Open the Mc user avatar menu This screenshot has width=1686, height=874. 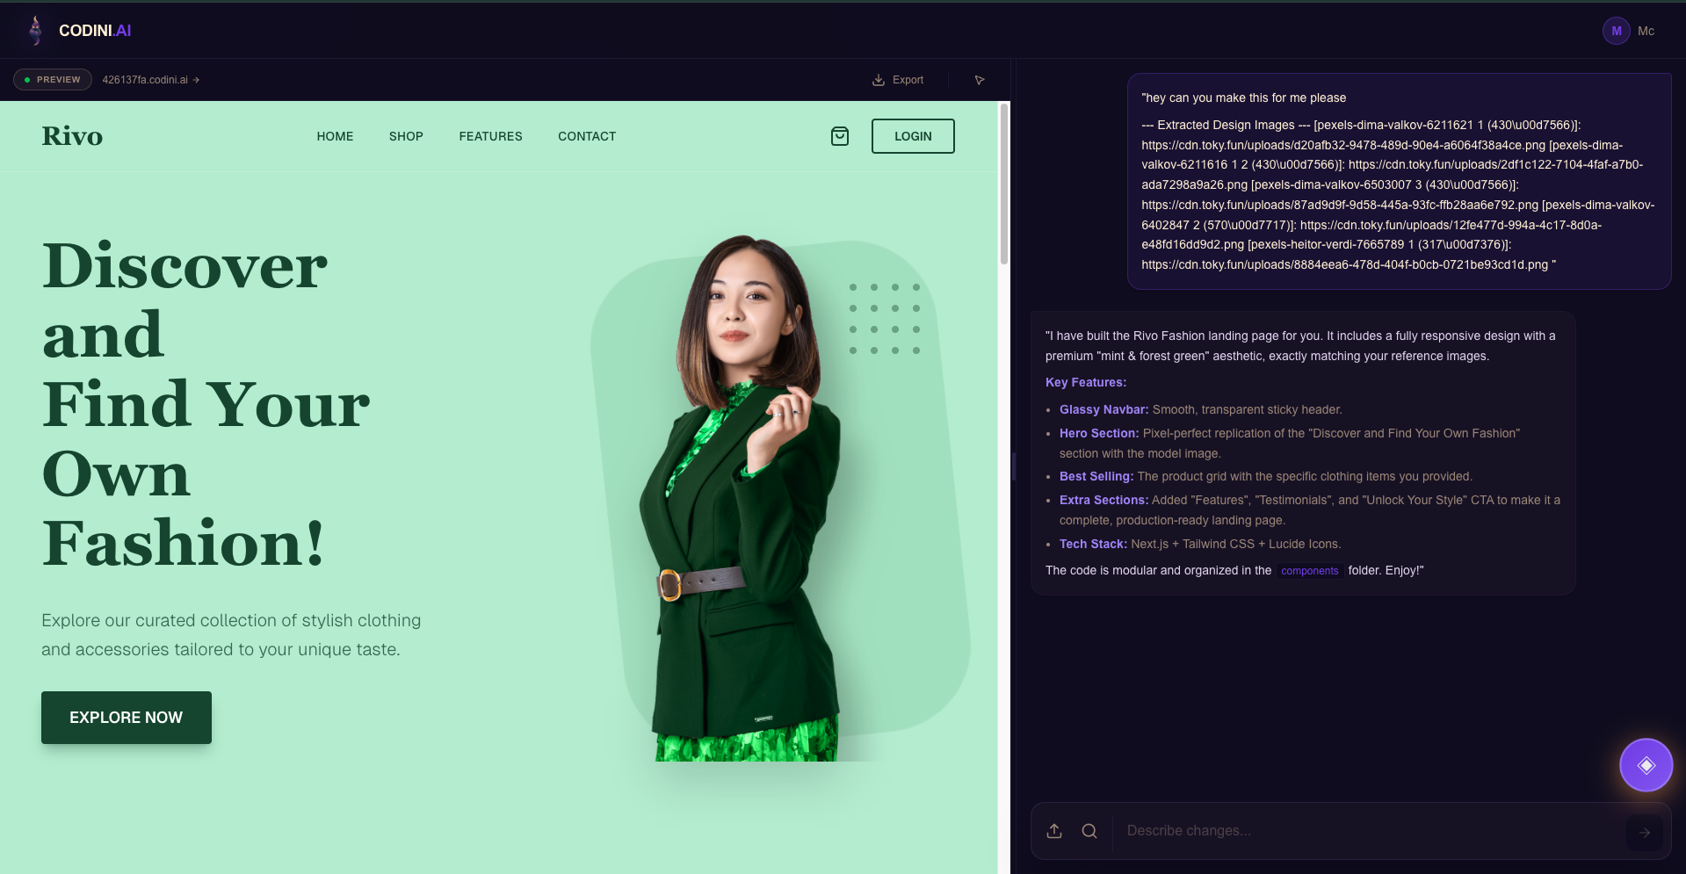1617,31
